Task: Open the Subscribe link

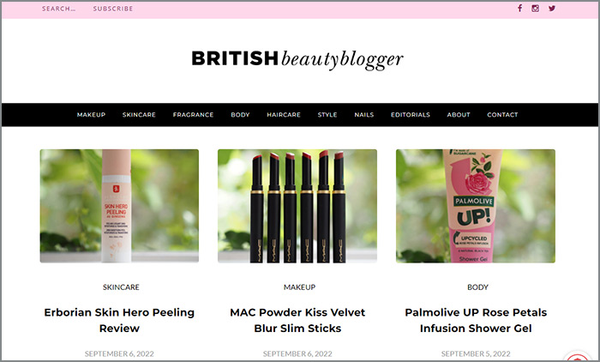Action: click(x=113, y=9)
